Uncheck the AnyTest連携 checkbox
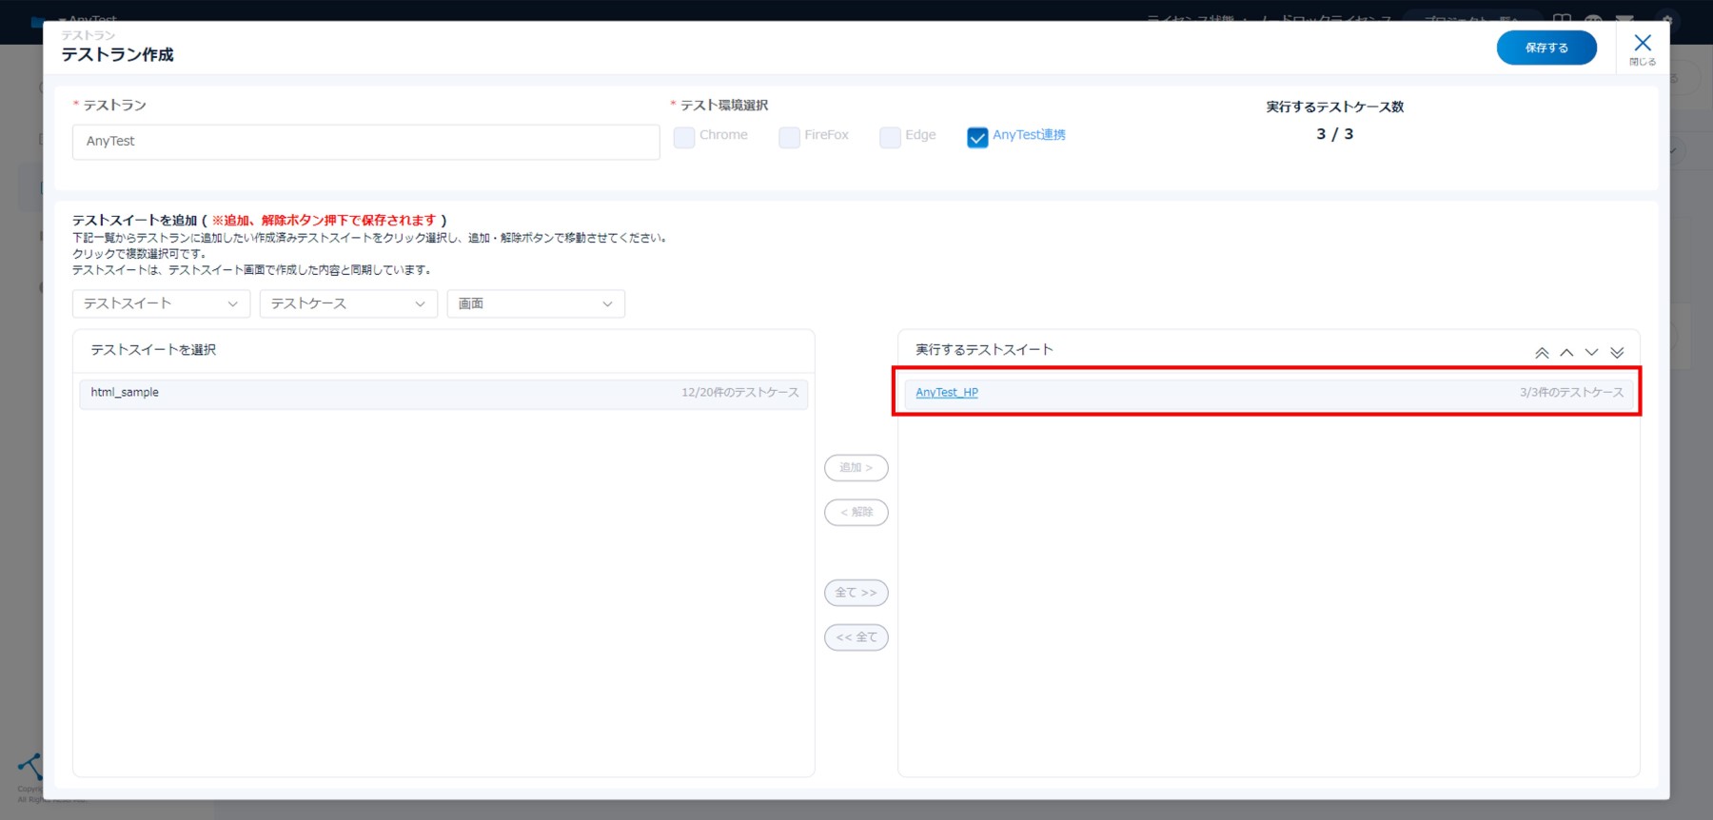The width and height of the screenshot is (1713, 820). (977, 137)
